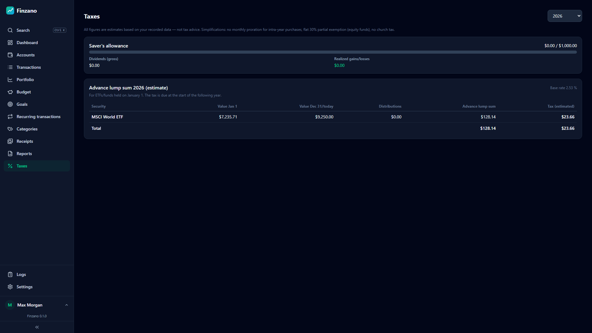Click the Logs clipboard icon
Screen dimensions: 592x333
pos(10,274)
